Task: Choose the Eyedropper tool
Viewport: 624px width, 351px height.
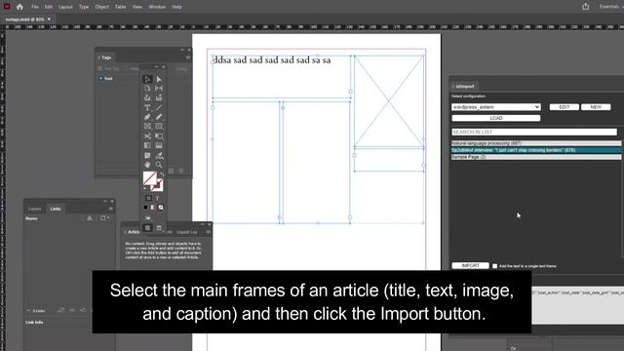Action: tap(159, 156)
